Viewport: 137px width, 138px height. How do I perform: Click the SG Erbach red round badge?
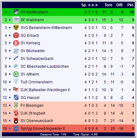(16, 35)
